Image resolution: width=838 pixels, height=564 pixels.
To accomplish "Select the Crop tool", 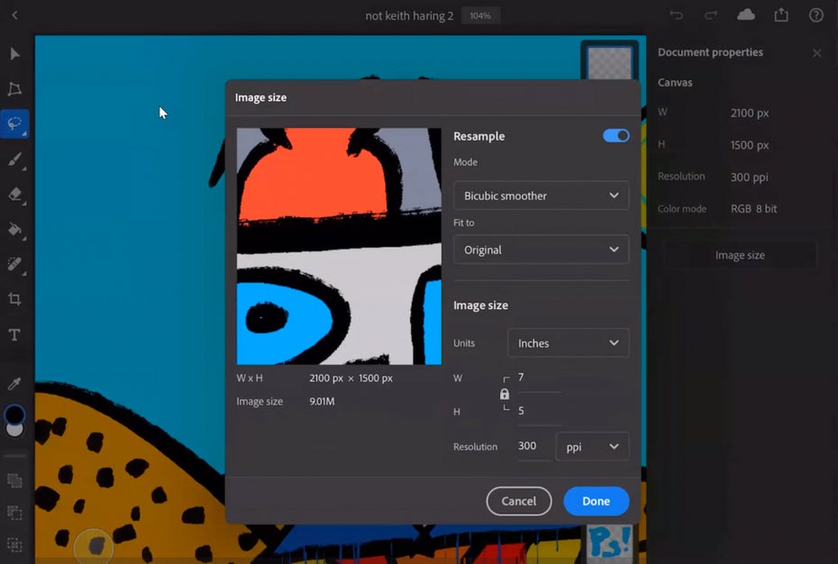I will [15, 299].
